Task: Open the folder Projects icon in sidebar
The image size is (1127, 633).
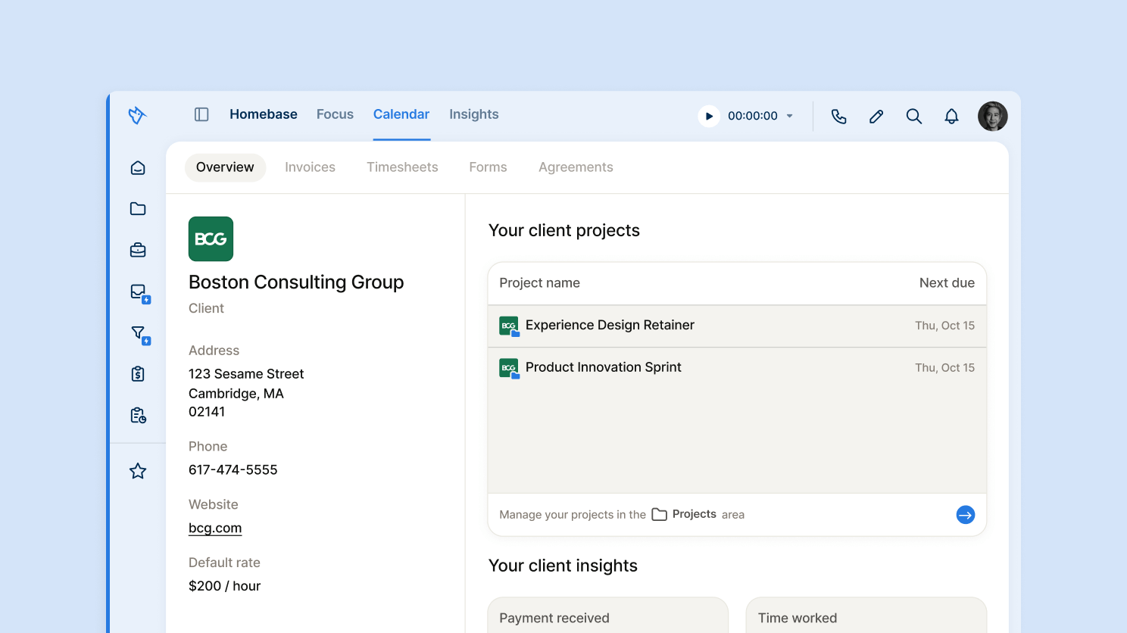Action: click(138, 209)
